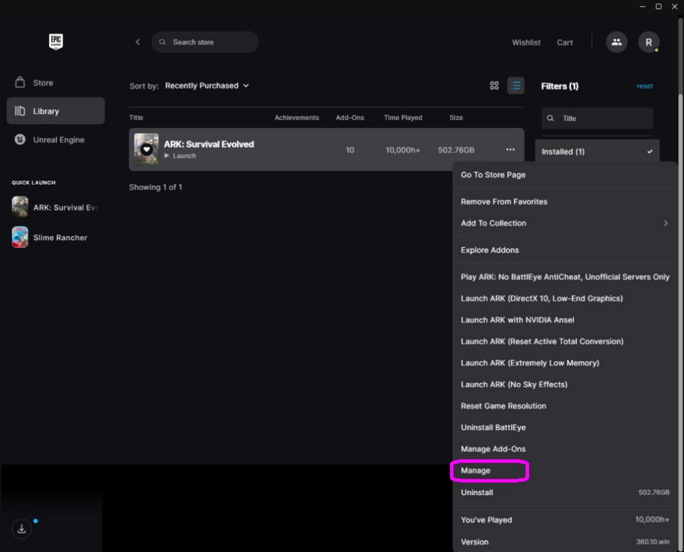
Task: Maximize the Epic Games Launcher window
Action: pos(658,6)
